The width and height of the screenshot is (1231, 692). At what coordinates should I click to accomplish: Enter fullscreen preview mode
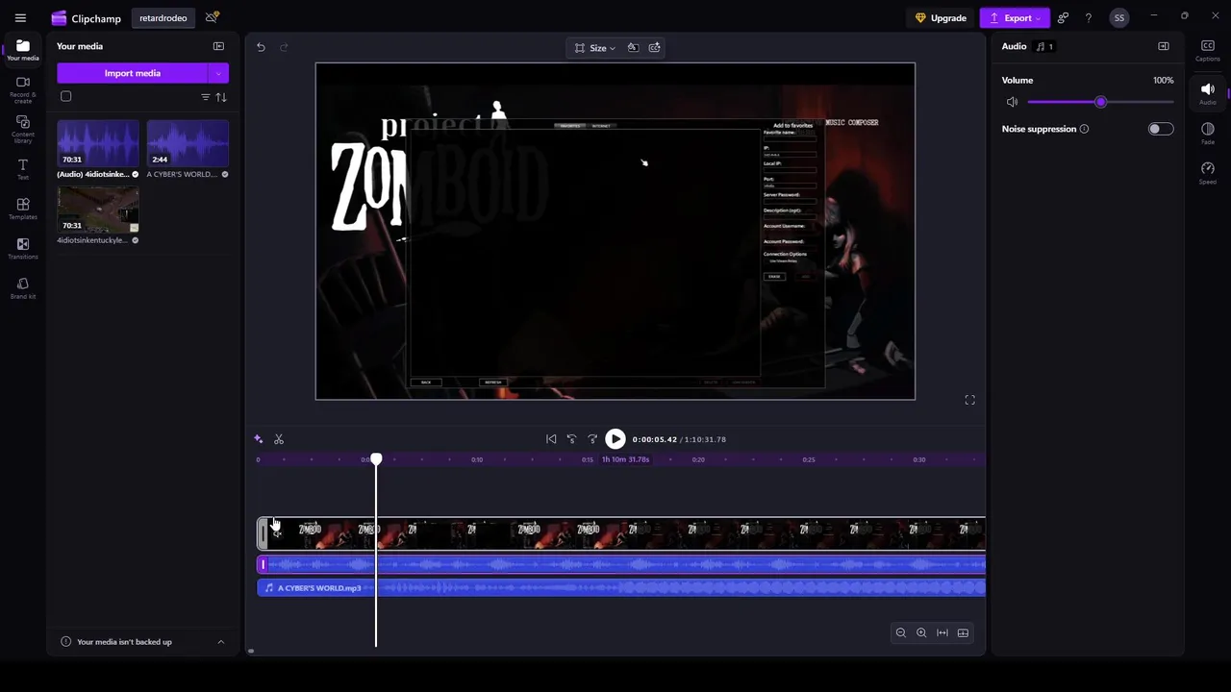(969, 400)
